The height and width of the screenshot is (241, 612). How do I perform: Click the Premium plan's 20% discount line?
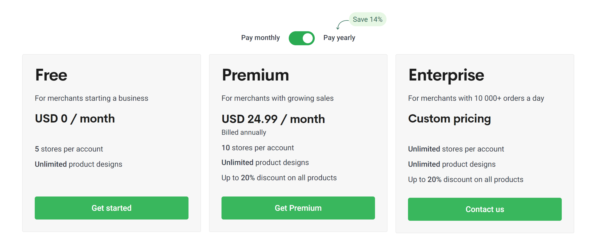coord(279,178)
